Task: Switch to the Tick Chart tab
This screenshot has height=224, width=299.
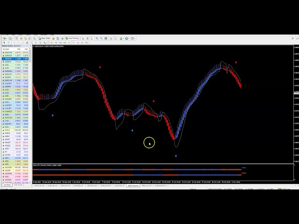Action: [x=18, y=185]
